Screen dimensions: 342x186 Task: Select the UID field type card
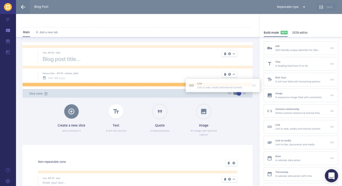[301, 48]
